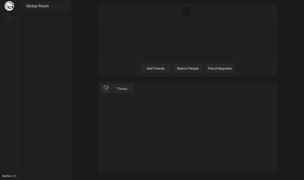Open the Global Room channel
304x180 pixels.
45,6
